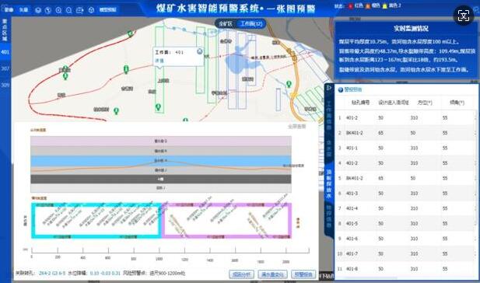Viewport: 480px width, 283px height.
Task: Click the 预警报告 button
Action: click(303, 274)
